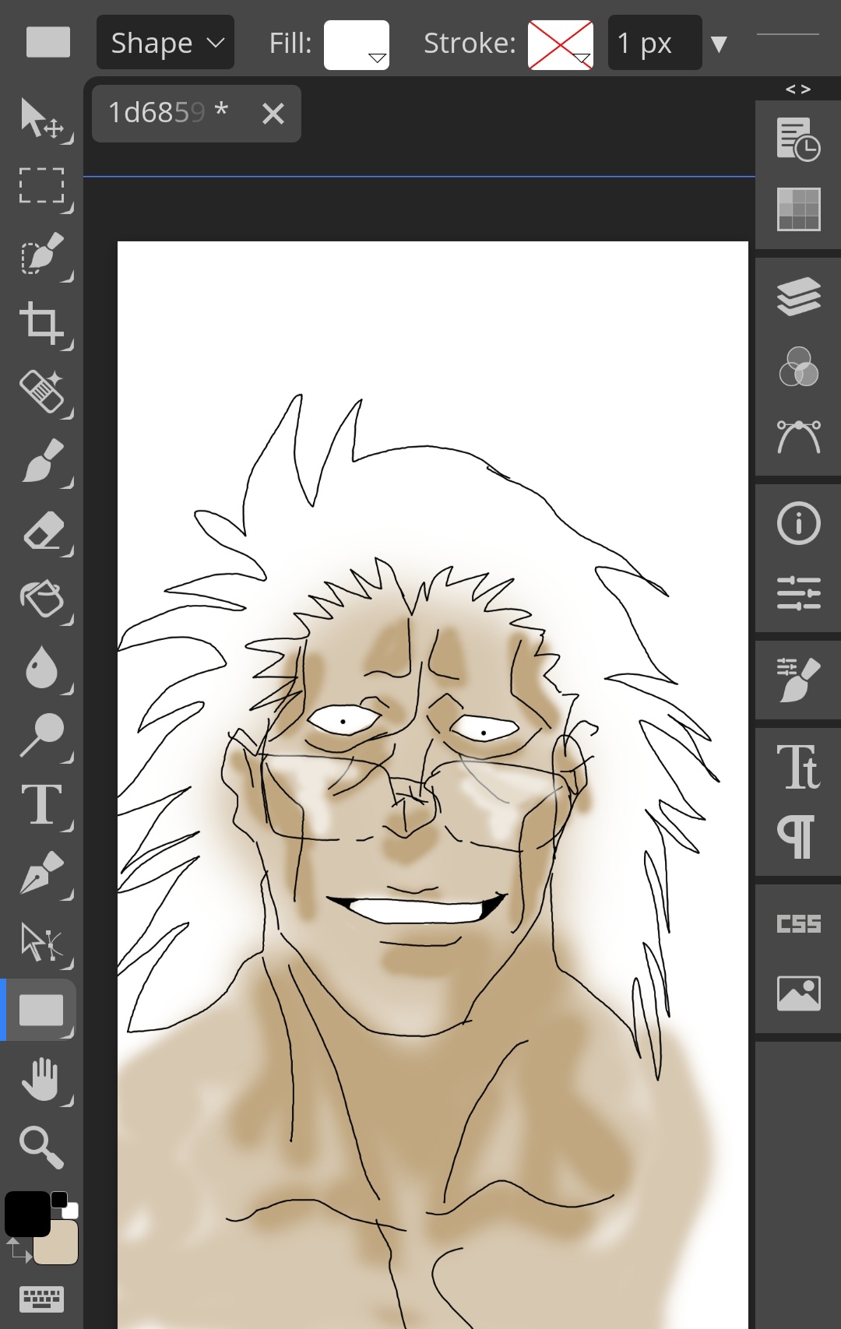The width and height of the screenshot is (841, 1329).
Task: Open the Shape mode dropdown
Action: tap(165, 42)
